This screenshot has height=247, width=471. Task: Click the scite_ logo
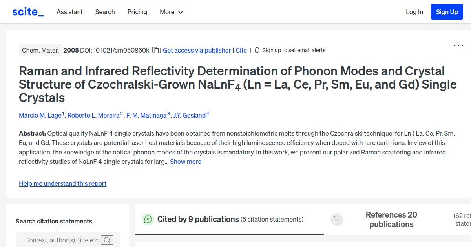tap(27, 11)
